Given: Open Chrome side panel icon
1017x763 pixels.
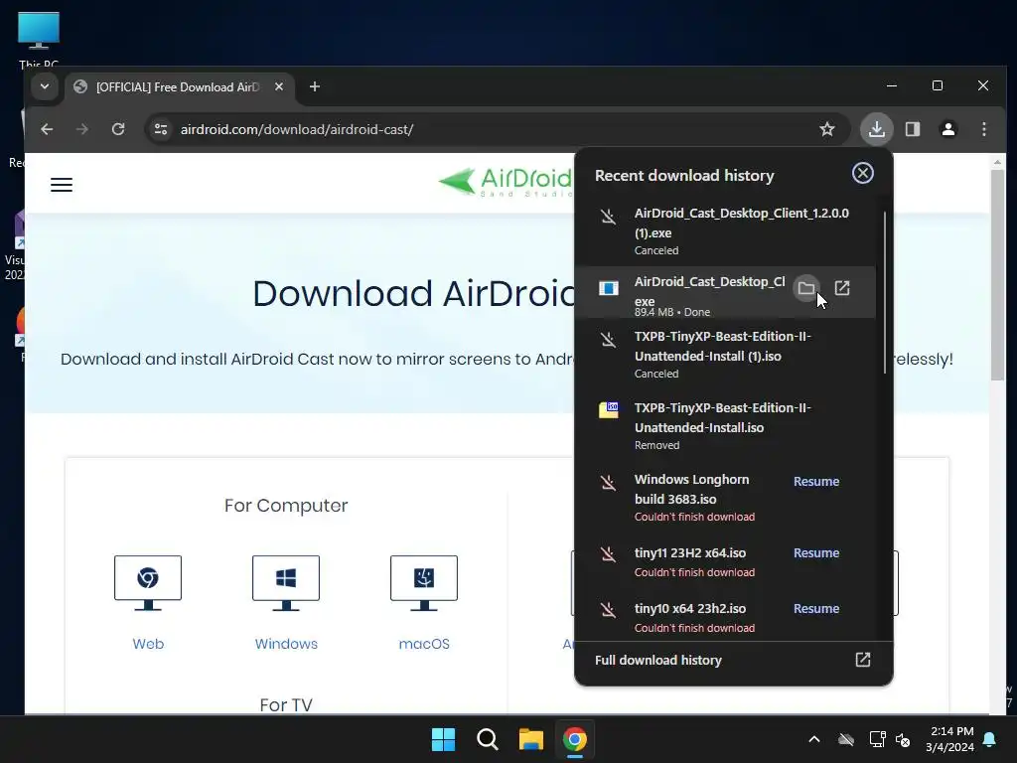Looking at the screenshot, I should pos(913,129).
